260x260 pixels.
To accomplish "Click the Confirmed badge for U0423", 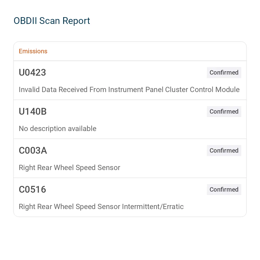I will [x=224, y=73].
